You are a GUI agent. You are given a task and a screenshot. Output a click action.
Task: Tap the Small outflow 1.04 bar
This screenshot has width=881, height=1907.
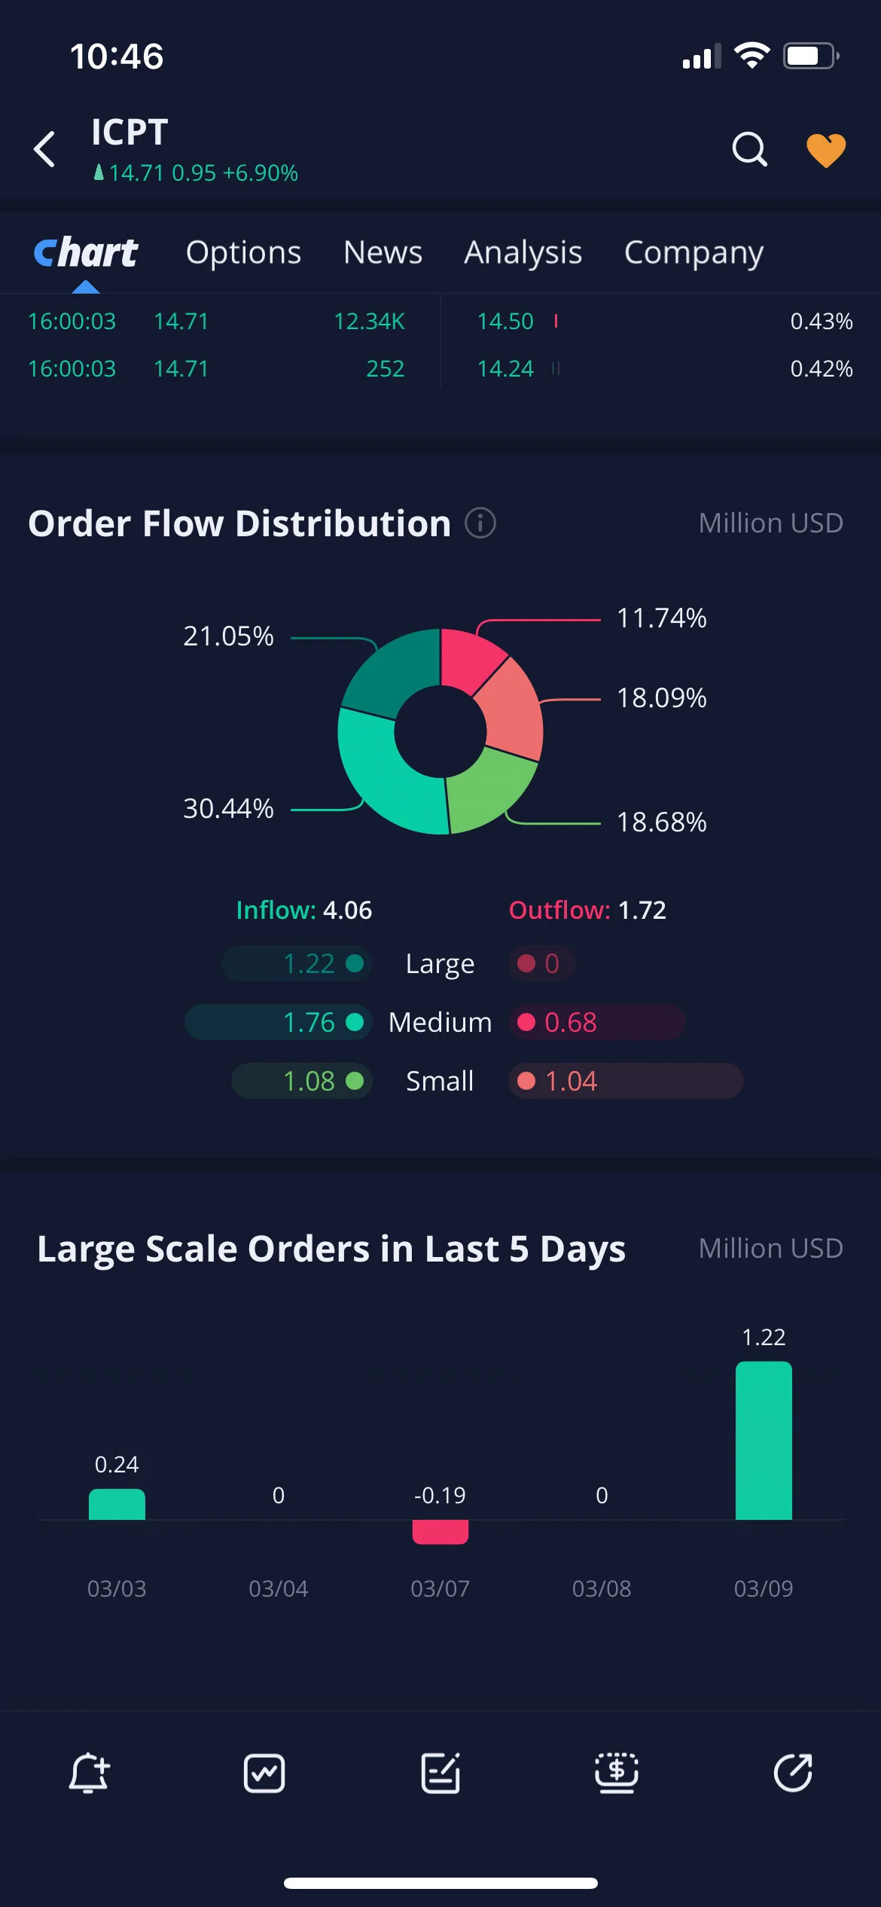tap(626, 1081)
